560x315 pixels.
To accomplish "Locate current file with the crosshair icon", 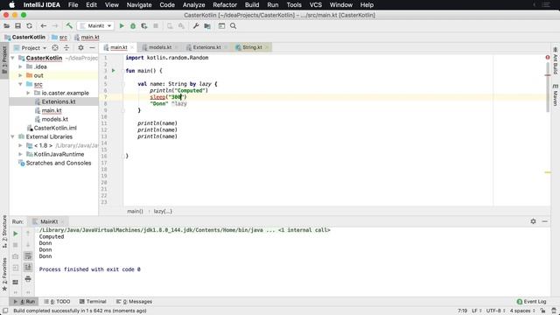I will click(x=55, y=48).
